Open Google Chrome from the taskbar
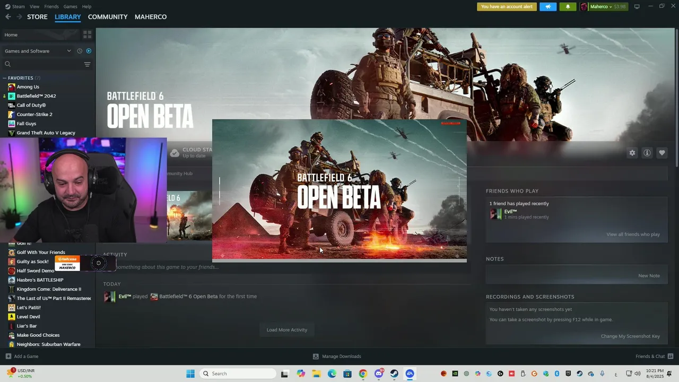 (363, 374)
